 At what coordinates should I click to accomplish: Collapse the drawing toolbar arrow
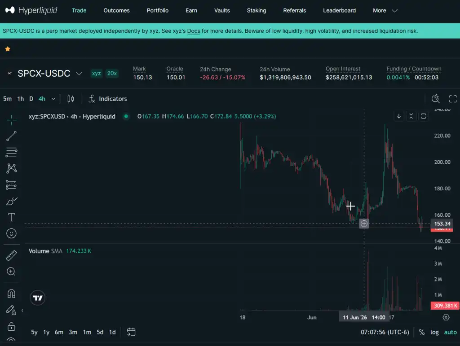pos(22,310)
